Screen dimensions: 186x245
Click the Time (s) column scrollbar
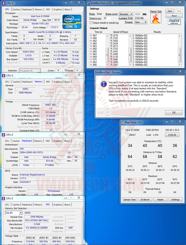tap(107, 50)
